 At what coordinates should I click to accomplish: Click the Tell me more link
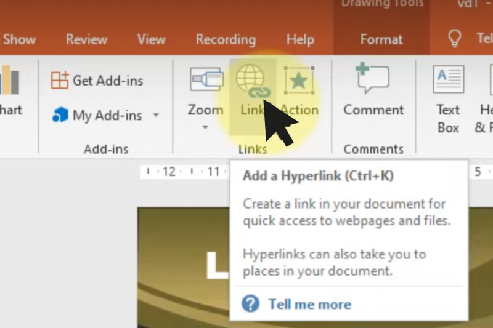pos(310,304)
